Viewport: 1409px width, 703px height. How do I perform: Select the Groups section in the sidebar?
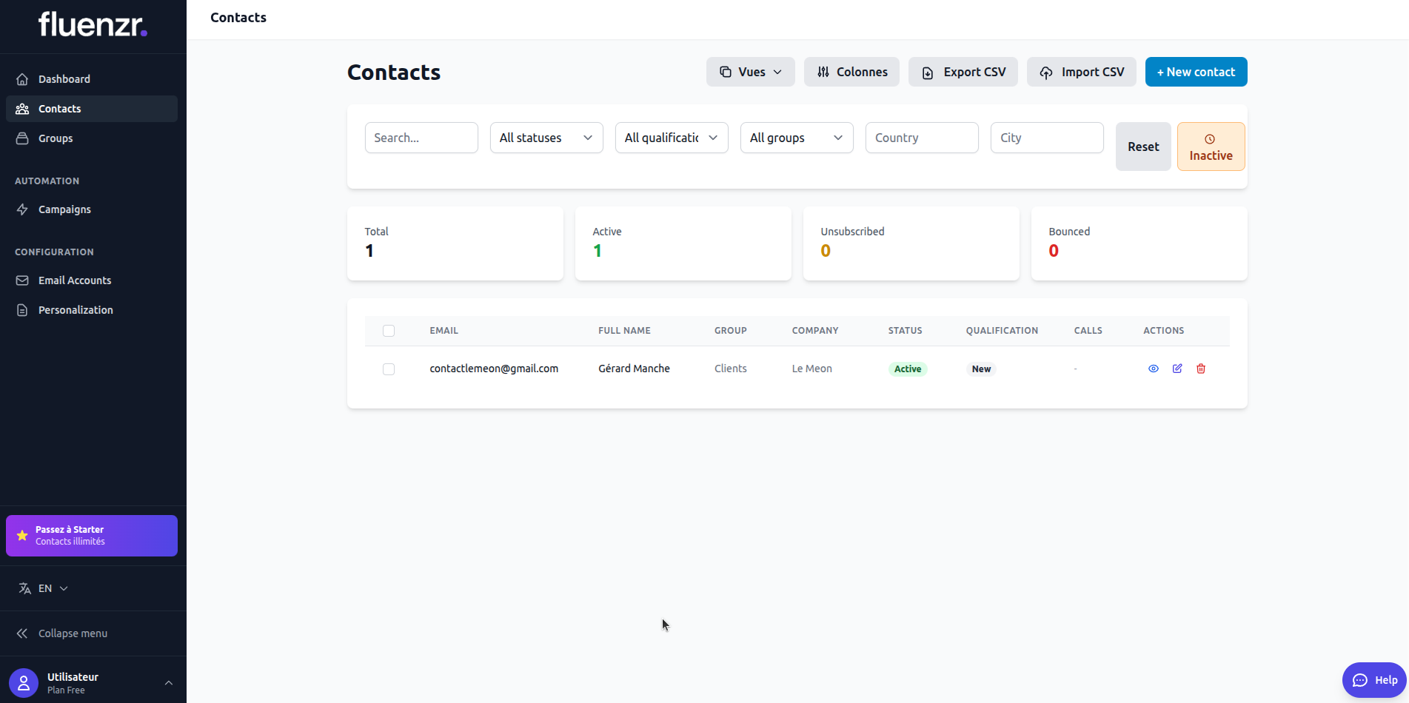click(56, 138)
